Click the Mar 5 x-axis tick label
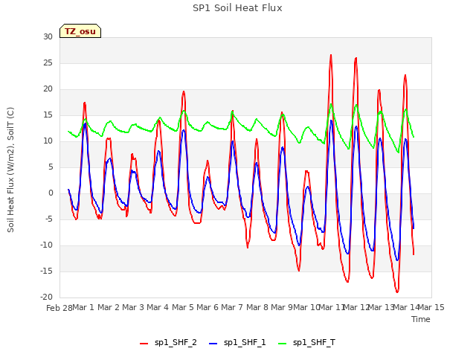This screenshot has height=357, width=476. click(183, 307)
